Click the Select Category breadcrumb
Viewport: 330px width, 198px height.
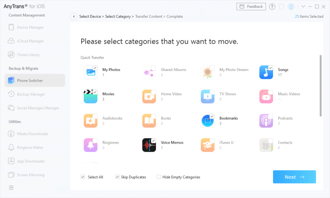tap(118, 16)
